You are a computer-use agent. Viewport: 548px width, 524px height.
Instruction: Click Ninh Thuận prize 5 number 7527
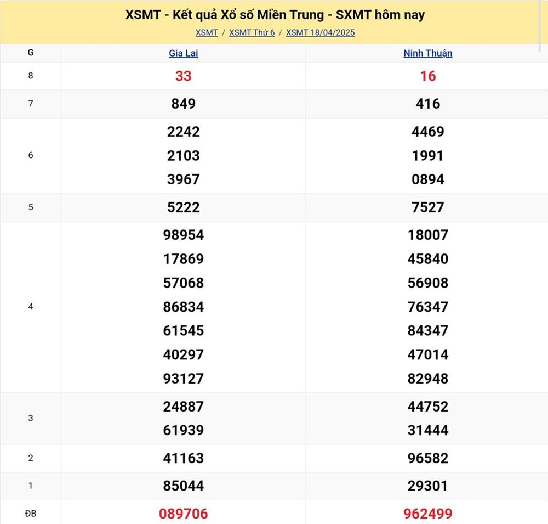click(x=427, y=207)
